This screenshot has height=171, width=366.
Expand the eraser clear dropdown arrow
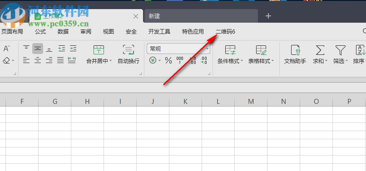[13, 61]
